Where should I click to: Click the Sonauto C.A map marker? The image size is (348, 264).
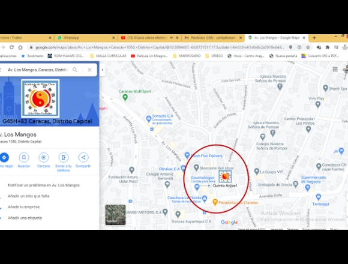pyautogui.click(x=148, y=119)
